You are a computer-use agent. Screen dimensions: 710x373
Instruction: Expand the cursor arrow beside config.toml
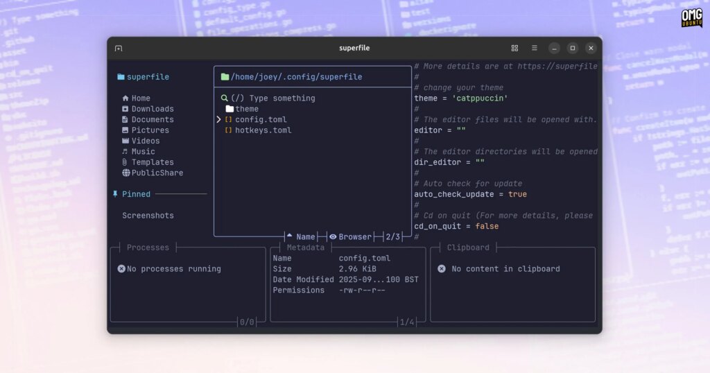(x=218, y=119)
